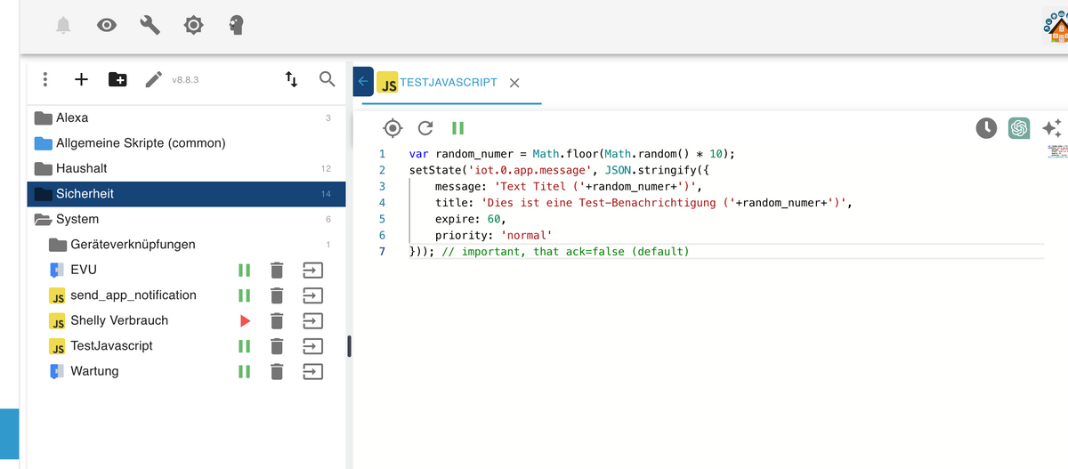Screen dimensions: 1068x469
Task: Collapse the System folder
Action: (x=43, y=219)
